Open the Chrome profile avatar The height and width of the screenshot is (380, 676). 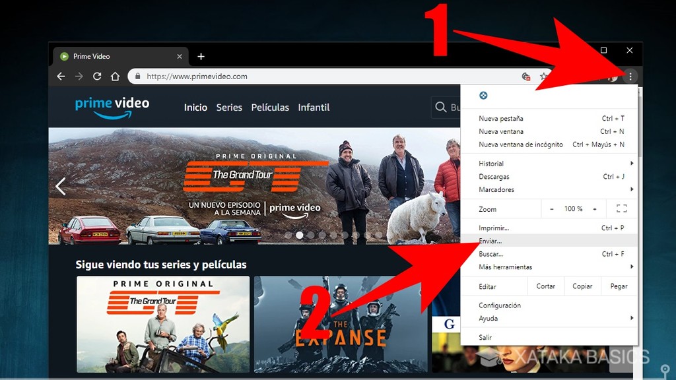612,76
